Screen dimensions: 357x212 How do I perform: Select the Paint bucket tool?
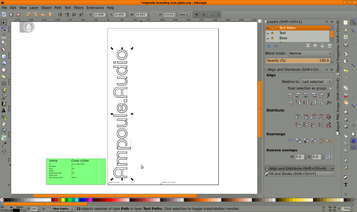[x=3, y=131]
